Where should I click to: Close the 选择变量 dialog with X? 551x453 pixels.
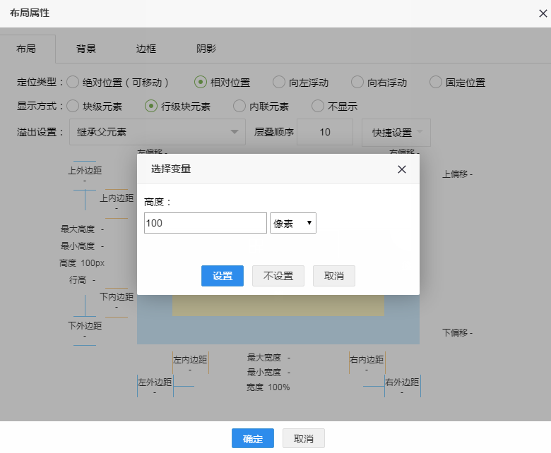coord(401,169)
